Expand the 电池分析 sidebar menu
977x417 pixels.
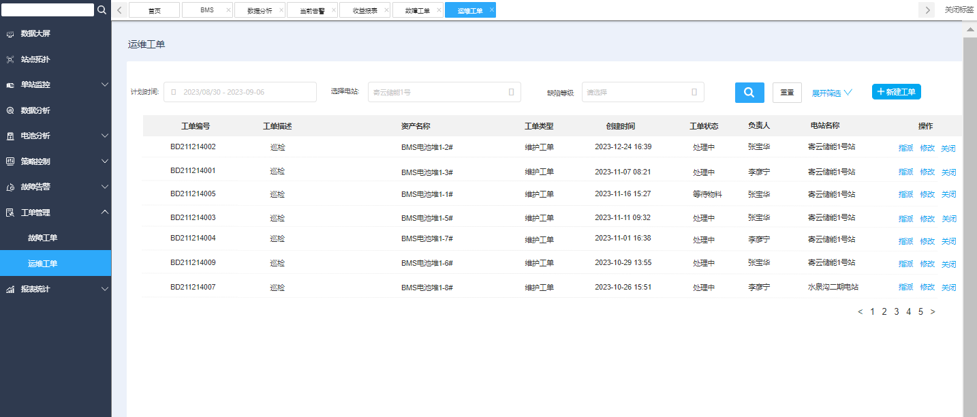105,136
